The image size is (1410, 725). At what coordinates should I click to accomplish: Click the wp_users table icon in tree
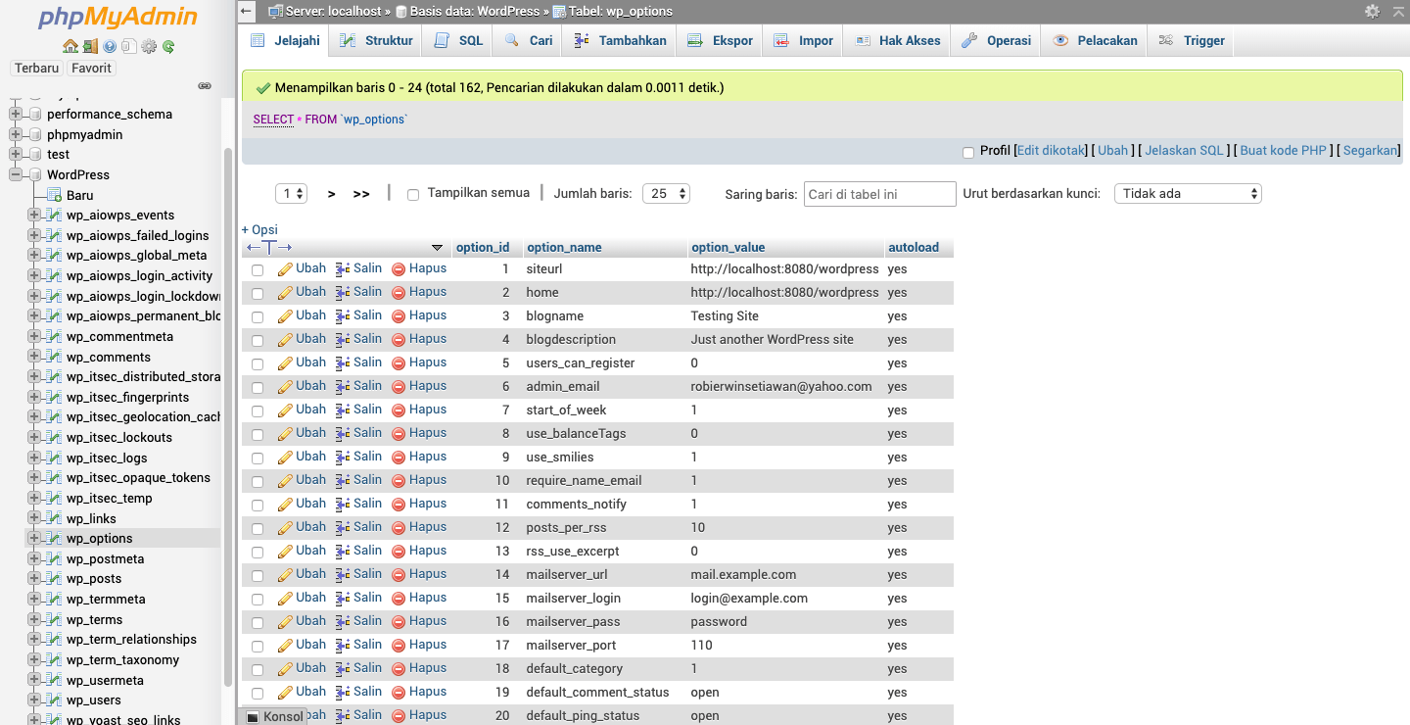[56, 701]
